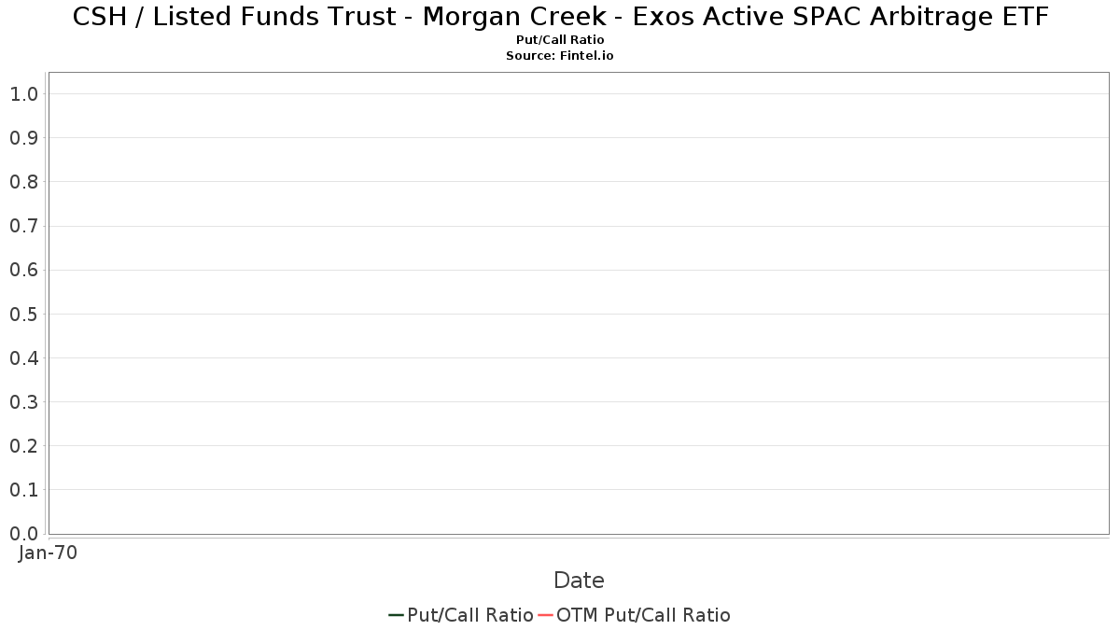Click the 0.0 y-axis tick label

pyautogui.click(x=23, y=533)
